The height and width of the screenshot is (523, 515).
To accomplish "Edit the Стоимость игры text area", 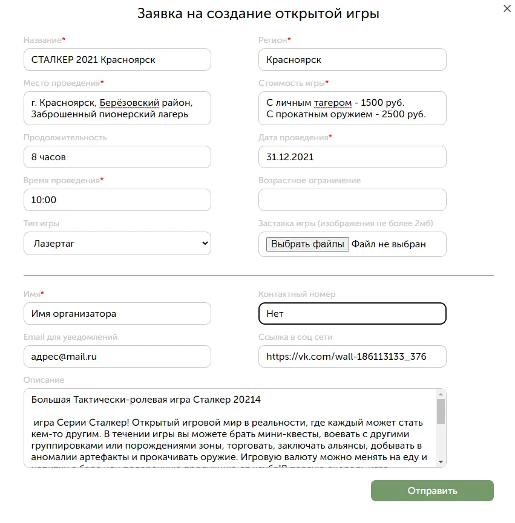I will click(x=352, y=108).
